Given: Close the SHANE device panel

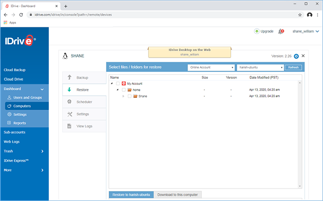Looking at the screenshot, I should point(303,56).
